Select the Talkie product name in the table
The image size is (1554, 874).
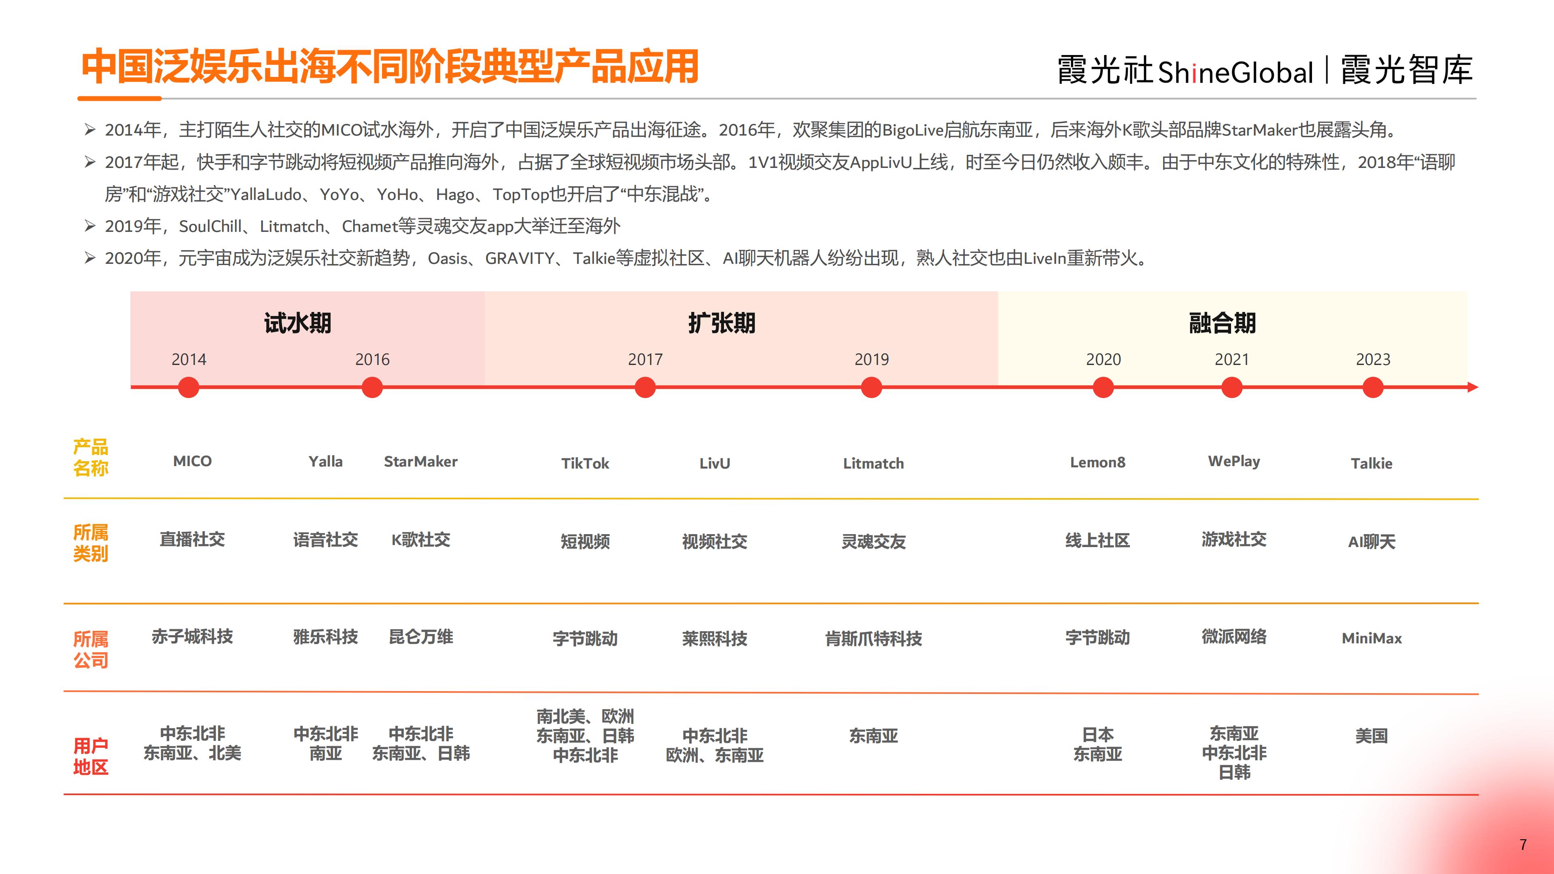[x=1371, y=463]
